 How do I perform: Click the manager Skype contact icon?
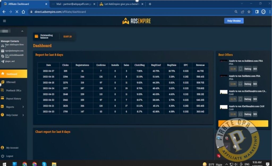click(2, 56)
